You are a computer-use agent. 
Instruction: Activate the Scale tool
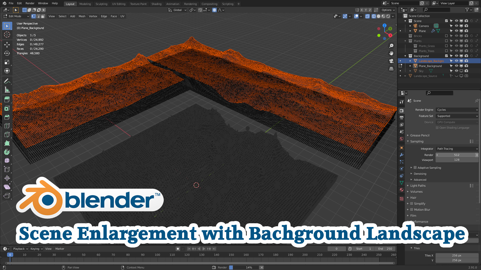click(7, 62)
